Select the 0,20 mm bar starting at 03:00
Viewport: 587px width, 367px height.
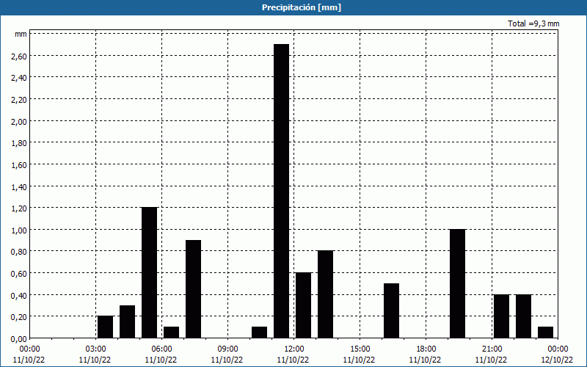105,327
